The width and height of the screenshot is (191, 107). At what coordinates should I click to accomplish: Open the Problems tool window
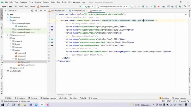[20, 98]
